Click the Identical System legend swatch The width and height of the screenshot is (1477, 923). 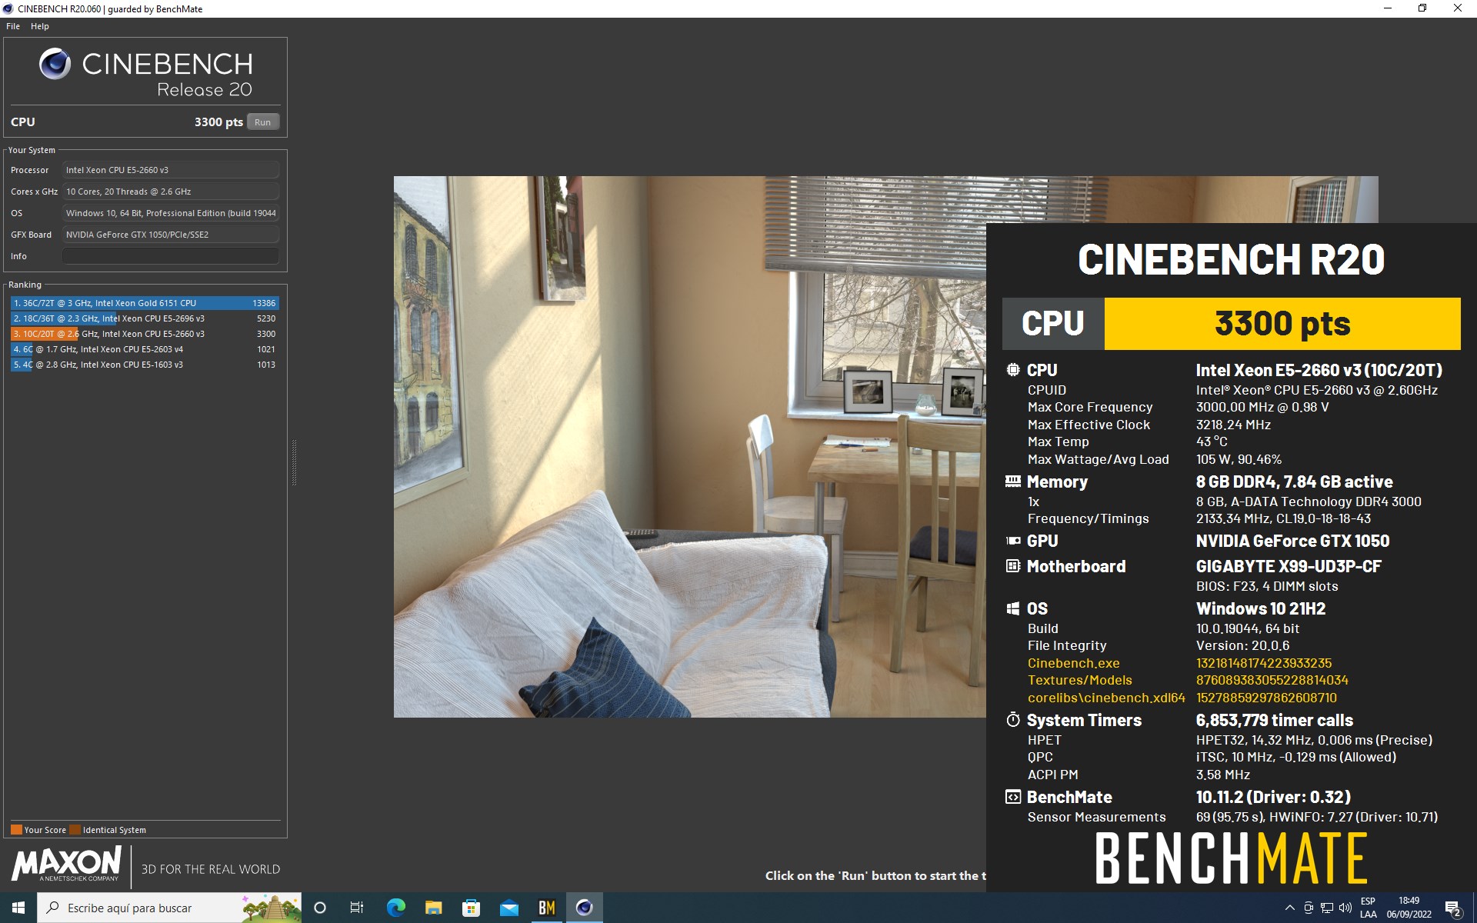(x=75, y=830)
